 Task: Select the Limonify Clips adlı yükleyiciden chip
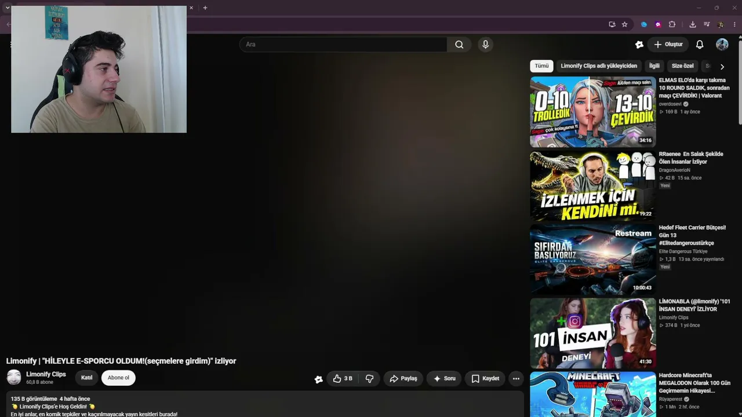[599, 66]
